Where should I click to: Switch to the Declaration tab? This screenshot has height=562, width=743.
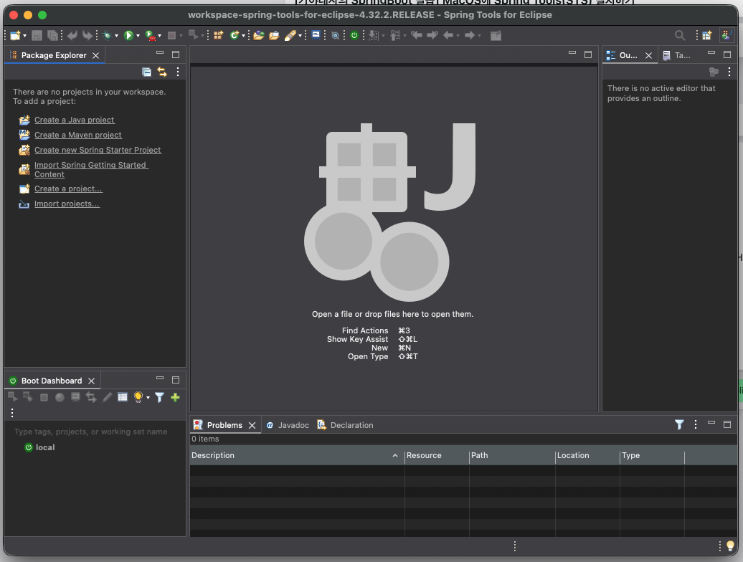tap(346, 425)
